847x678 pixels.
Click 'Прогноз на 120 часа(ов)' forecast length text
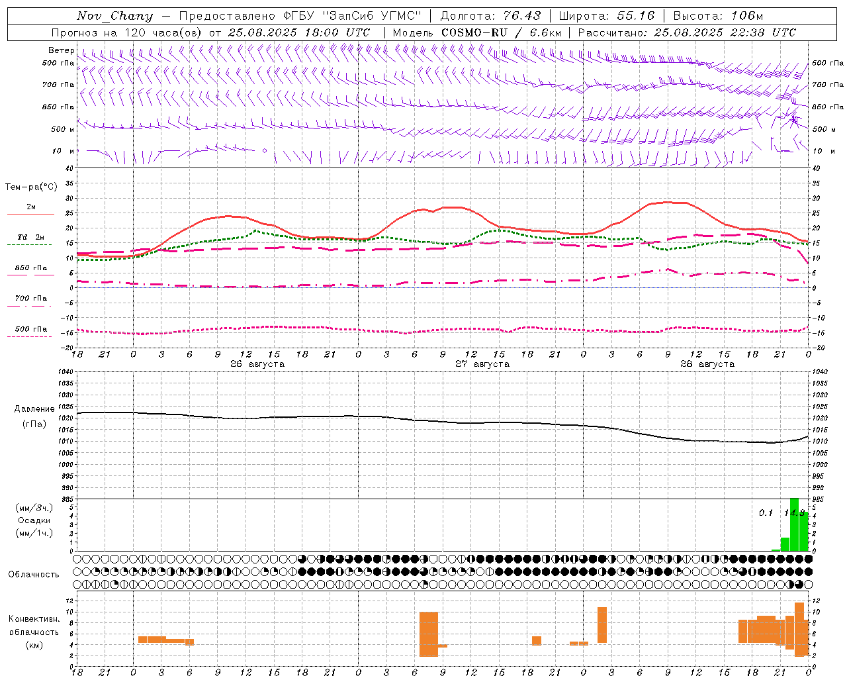(x=127, y=32)
